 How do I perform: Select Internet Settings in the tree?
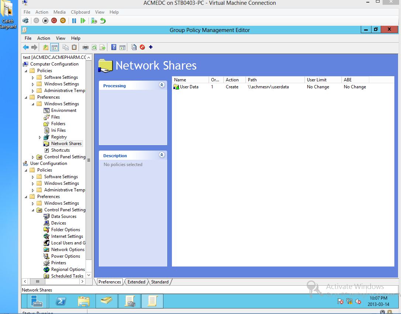[x=67, y=236]
